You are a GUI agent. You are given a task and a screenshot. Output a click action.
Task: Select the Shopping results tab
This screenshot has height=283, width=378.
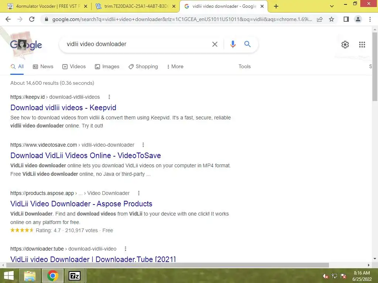pyautogui.click(x=143, y=67)
